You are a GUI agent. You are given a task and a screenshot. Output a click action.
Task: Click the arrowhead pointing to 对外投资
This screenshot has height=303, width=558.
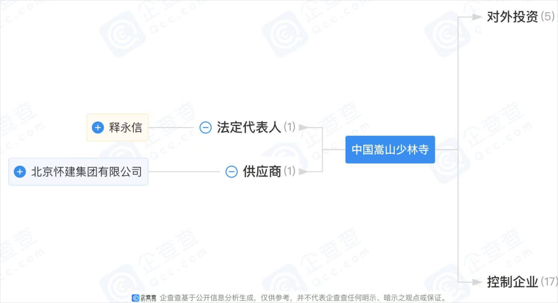point(477,17)
